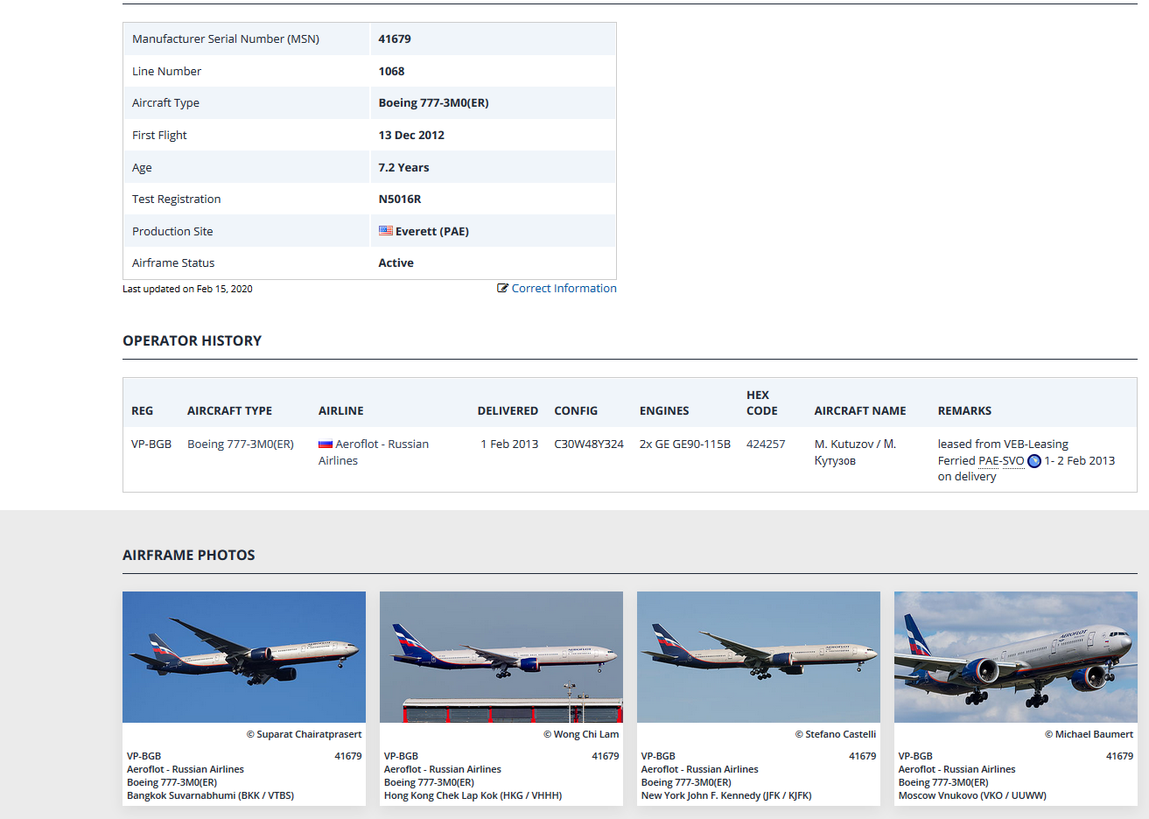Click the Airframe Status value Active

pyautogui.click(x=396, y=262)
